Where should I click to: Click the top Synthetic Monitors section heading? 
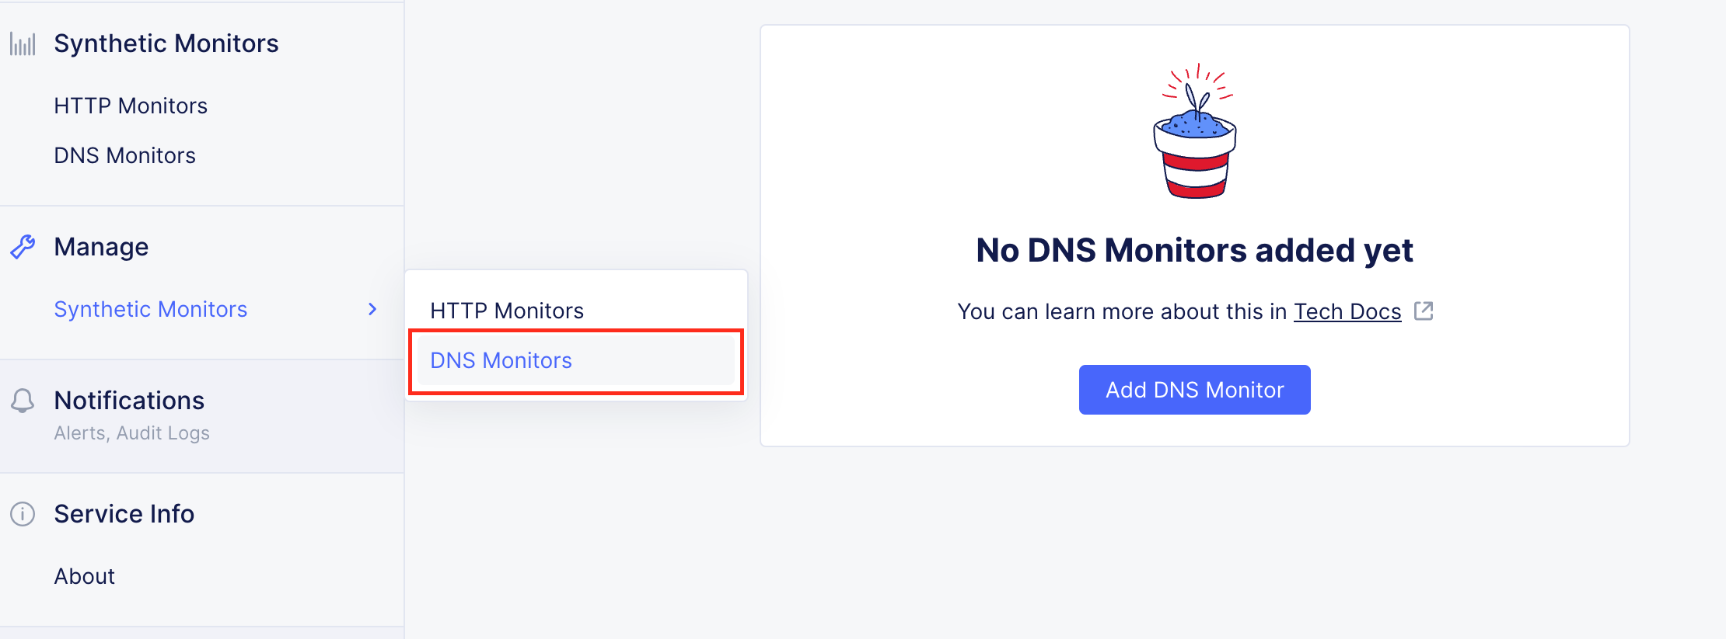166,43
